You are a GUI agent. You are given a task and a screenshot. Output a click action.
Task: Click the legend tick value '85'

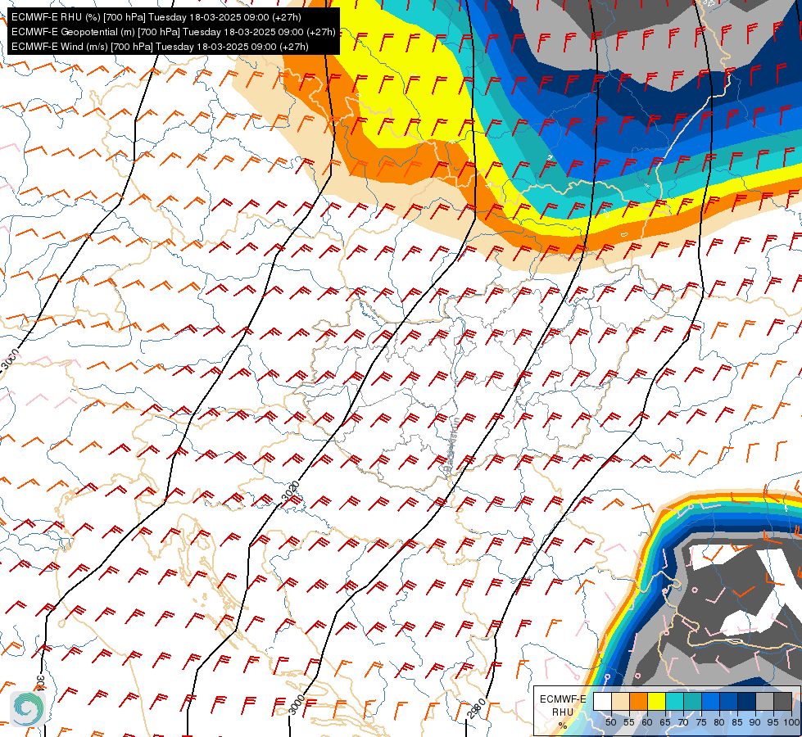coord(737,722)
